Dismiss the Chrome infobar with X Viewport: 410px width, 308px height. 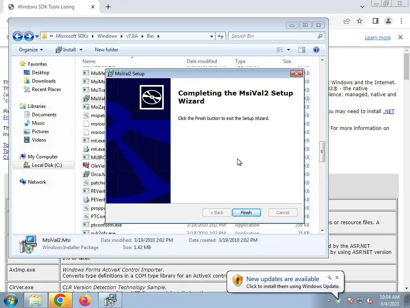(400, 37)
